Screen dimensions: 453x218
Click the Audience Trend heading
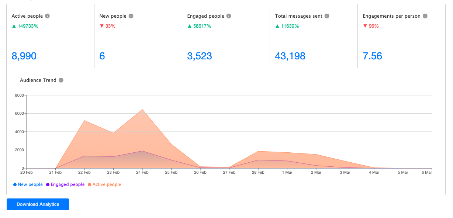coord(38,80)
